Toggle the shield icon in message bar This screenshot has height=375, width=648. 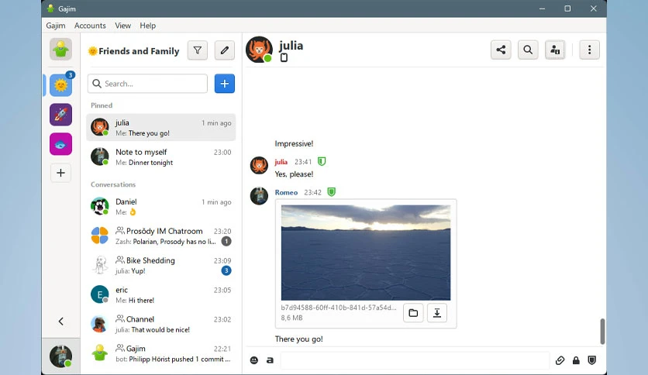point(591,360)
